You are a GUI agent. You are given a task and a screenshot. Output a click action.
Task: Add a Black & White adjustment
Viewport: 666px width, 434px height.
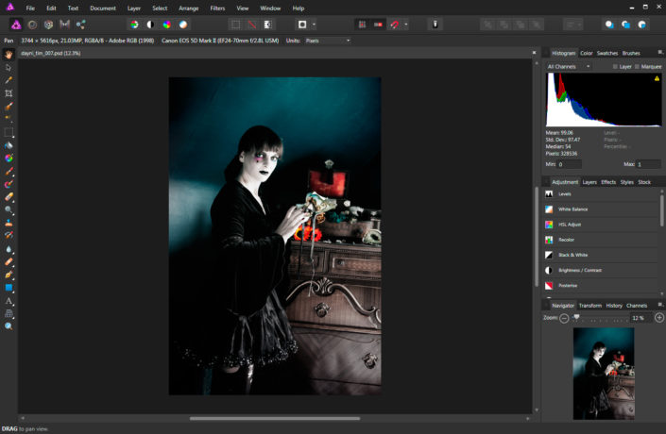(x=601, y=255)
